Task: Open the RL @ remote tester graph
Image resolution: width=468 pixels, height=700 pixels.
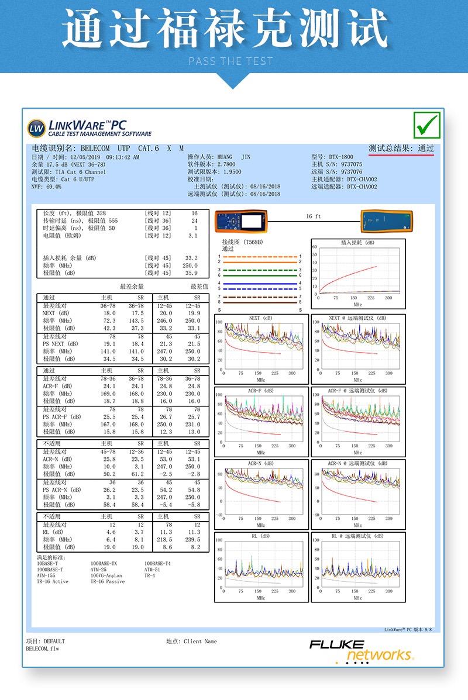Action: 358,567
